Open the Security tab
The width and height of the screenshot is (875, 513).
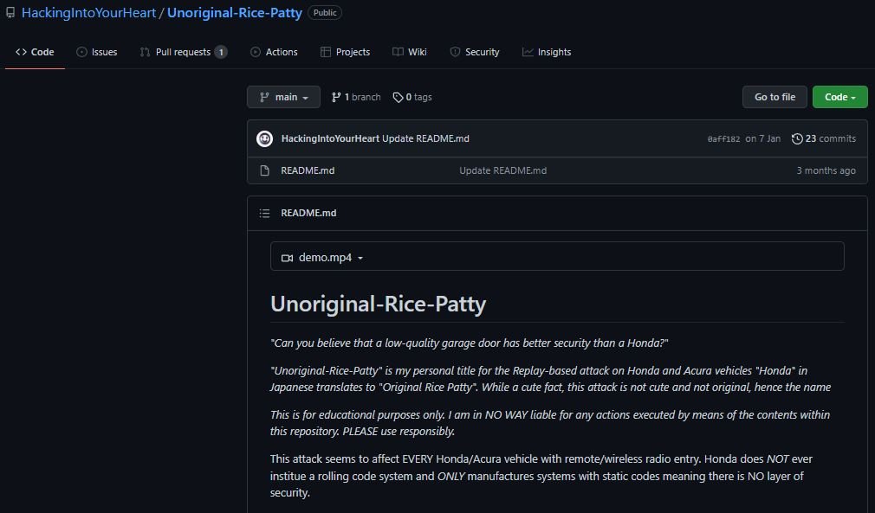pyautogui.click(x=475, y=52)
